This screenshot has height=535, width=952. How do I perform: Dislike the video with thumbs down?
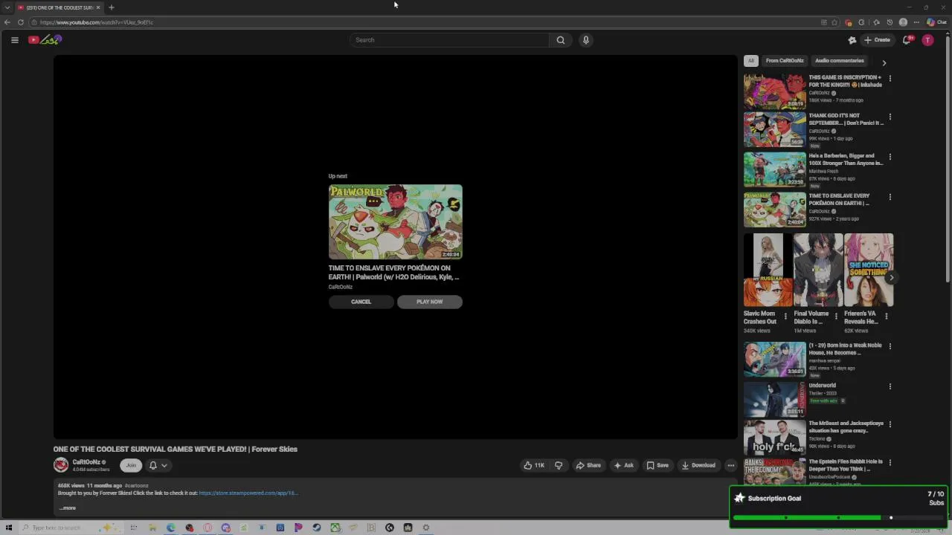click(x=559, y=465)
